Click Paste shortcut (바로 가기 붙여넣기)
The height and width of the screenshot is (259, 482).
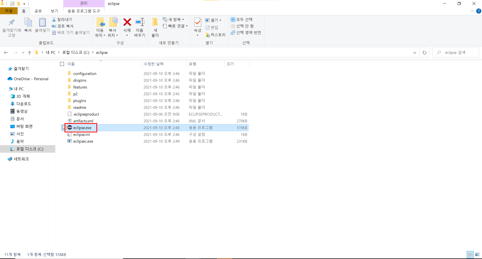[71, 33]
